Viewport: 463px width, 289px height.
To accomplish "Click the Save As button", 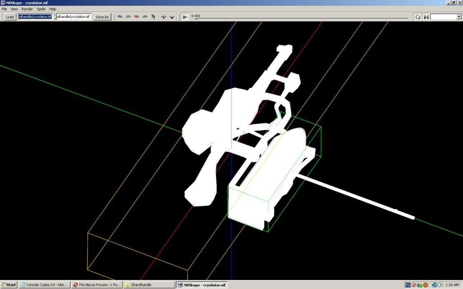I will click(x=102, y=17).
